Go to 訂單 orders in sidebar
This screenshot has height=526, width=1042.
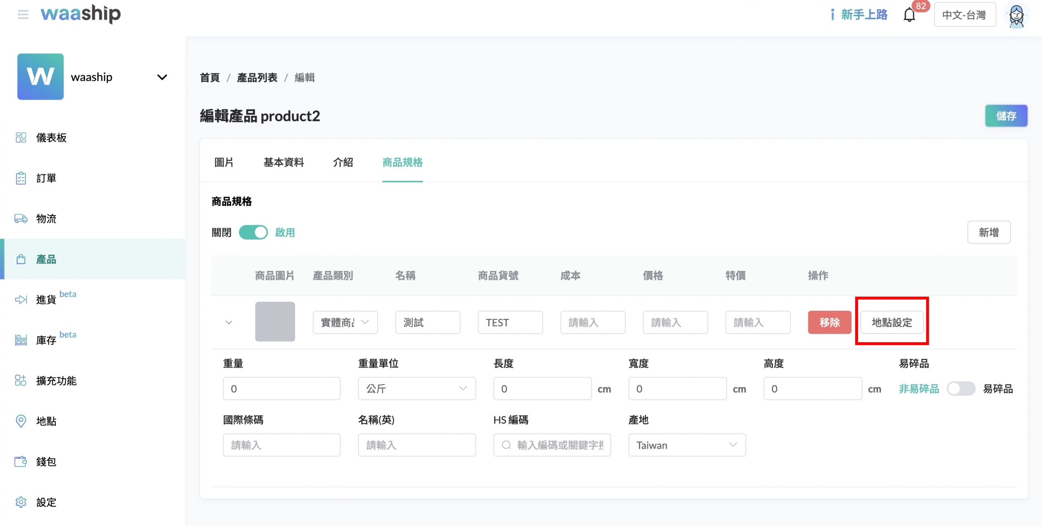(x=46, y=178)
